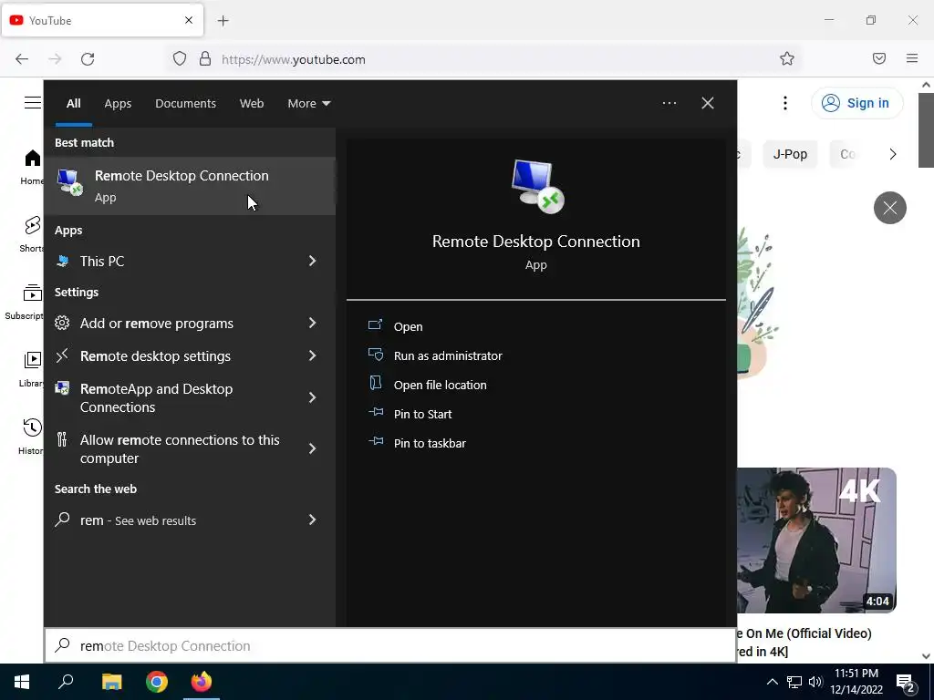The image size is (934, 700).
Task: Open Remote Desktop Connection best match result
Action: tap(190, 186)
